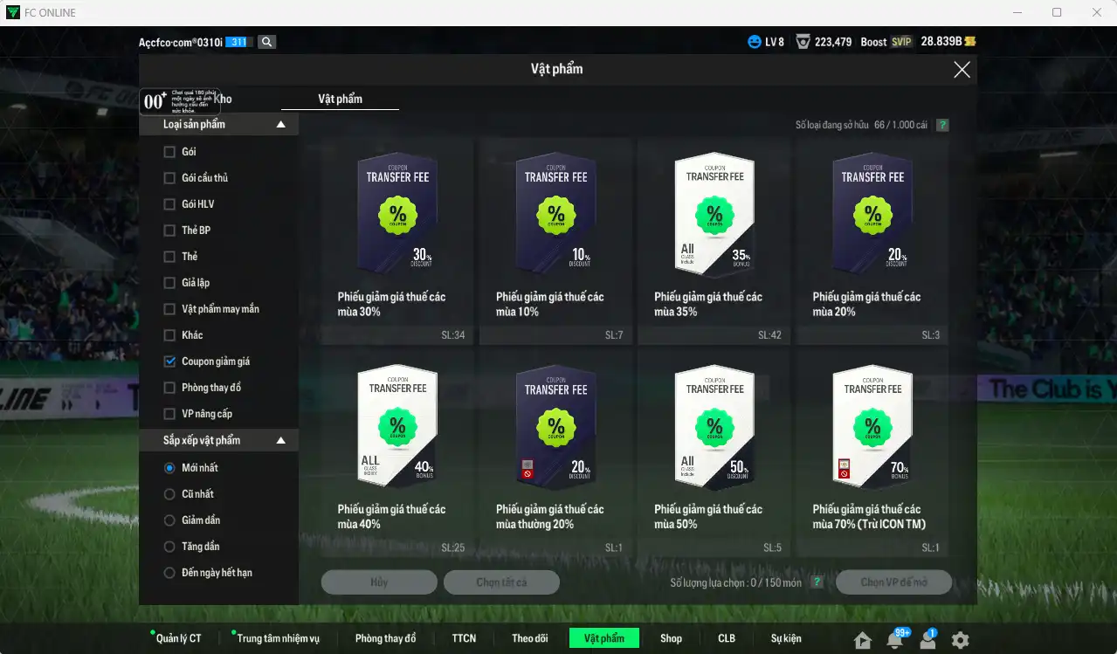Click the trophy icon next to 223,479

803,42
